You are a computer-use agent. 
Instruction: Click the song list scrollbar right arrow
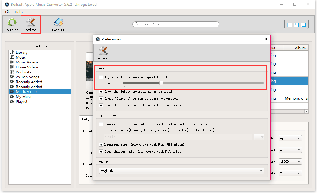pos(306,111)
